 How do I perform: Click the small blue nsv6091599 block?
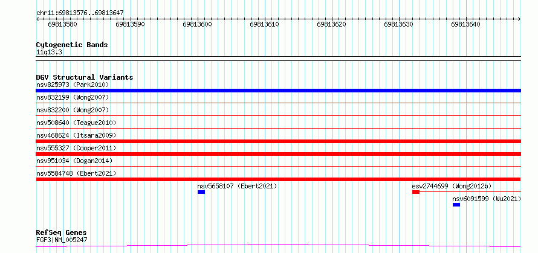[x=456, y=205]
